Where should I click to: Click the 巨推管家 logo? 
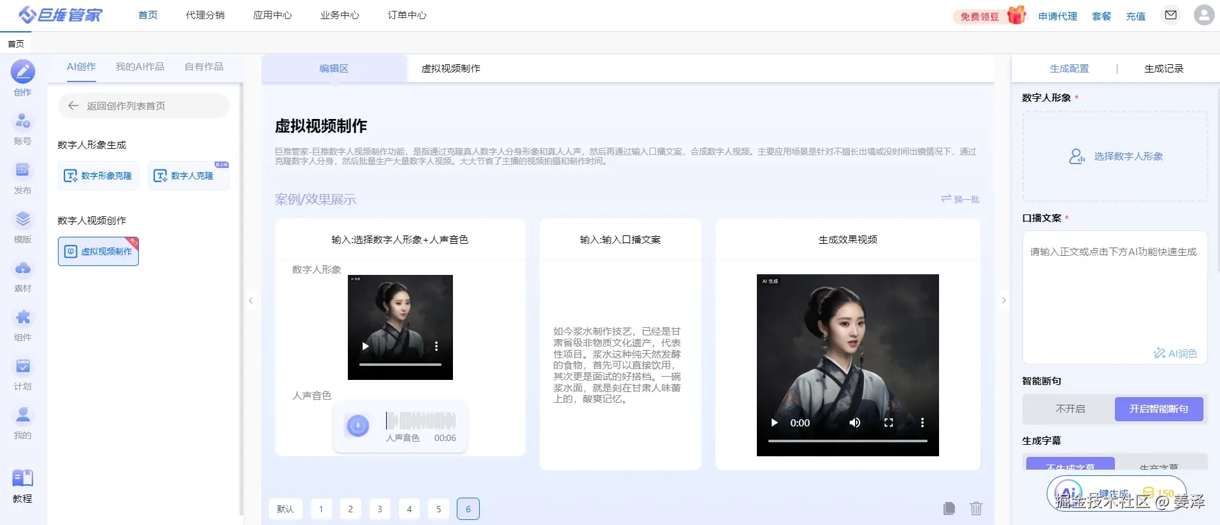pos(61,15)
